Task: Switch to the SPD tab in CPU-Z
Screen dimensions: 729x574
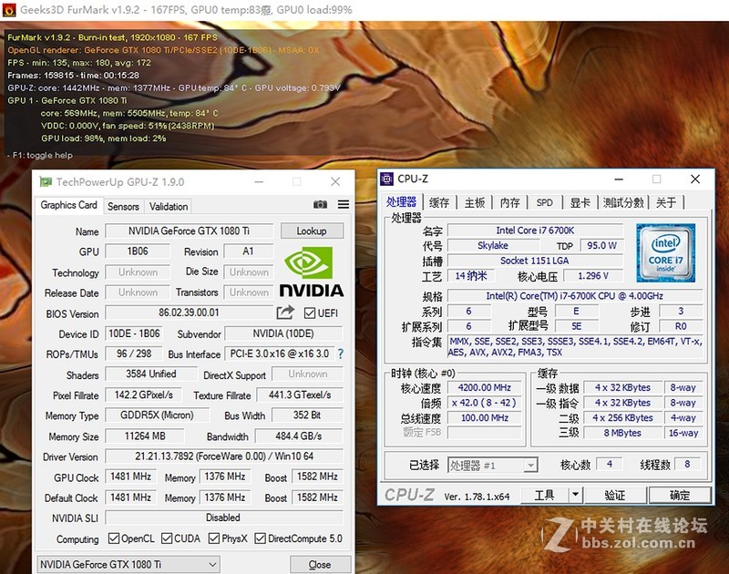Action: point(544,202)
